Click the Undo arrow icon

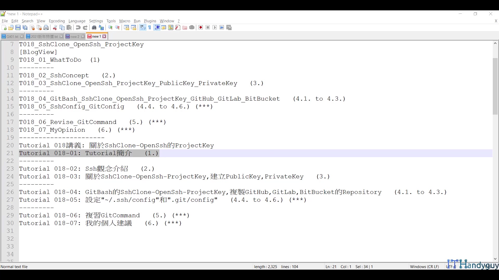78,27
